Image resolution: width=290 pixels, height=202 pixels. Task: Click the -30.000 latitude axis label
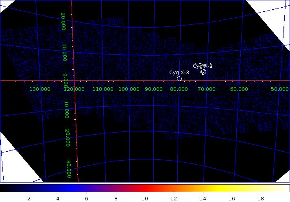pyautogui.click(x=69, y=168)
